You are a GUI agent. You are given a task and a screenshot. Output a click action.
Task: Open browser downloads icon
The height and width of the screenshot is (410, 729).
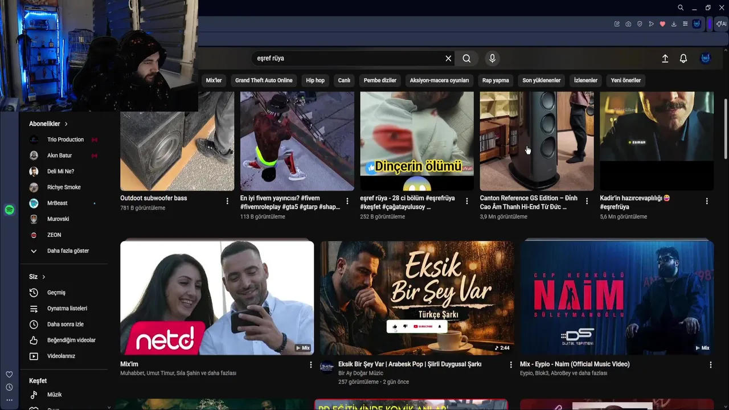[674, 24]
